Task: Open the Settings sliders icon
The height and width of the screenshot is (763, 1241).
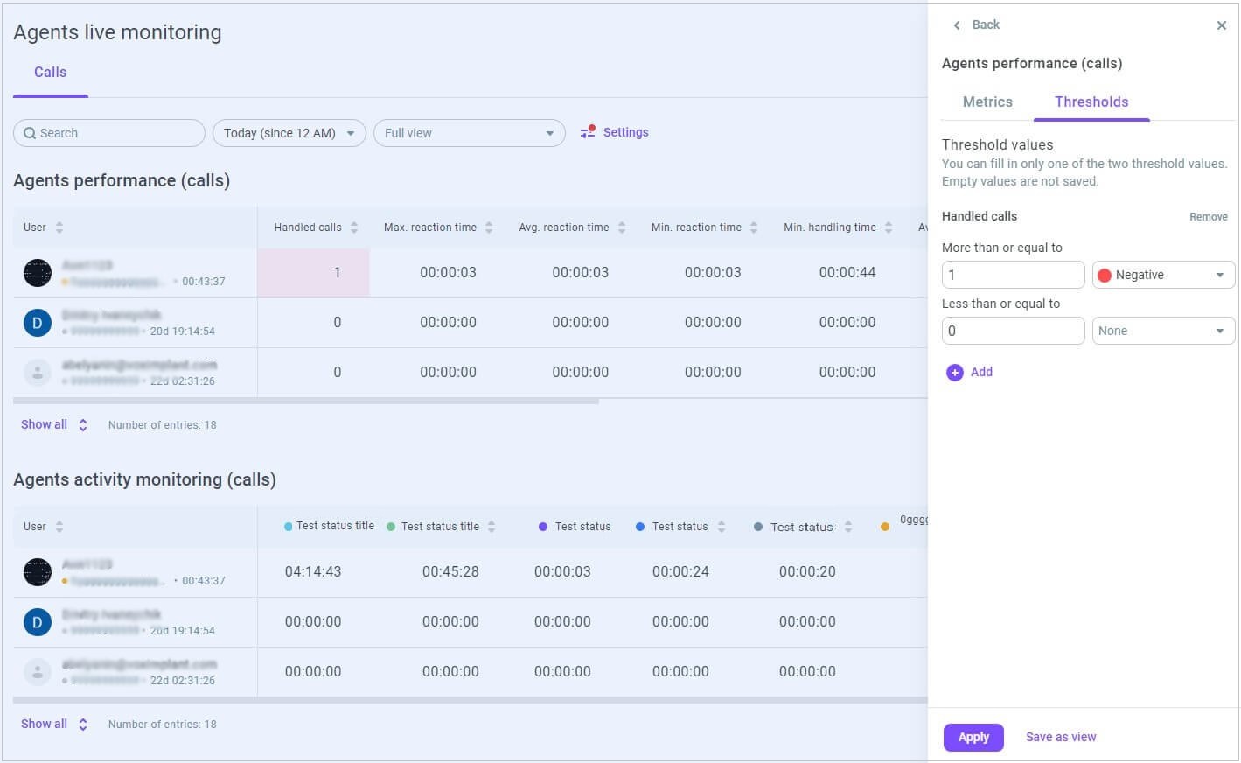Action: [x=588, y=132]
